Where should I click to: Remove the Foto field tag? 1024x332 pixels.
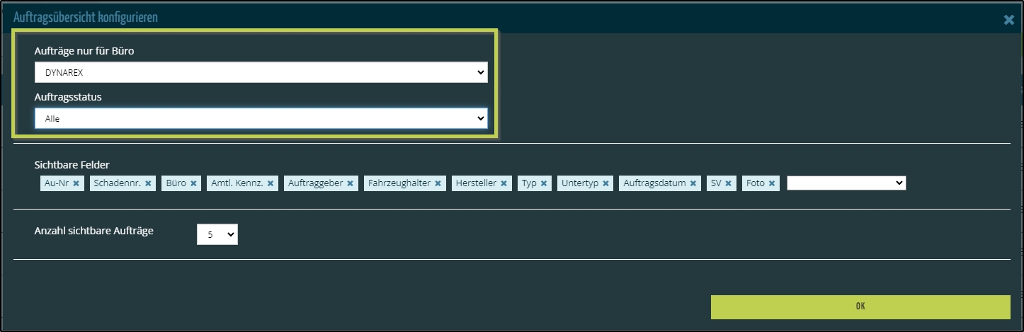coord(772,183)
